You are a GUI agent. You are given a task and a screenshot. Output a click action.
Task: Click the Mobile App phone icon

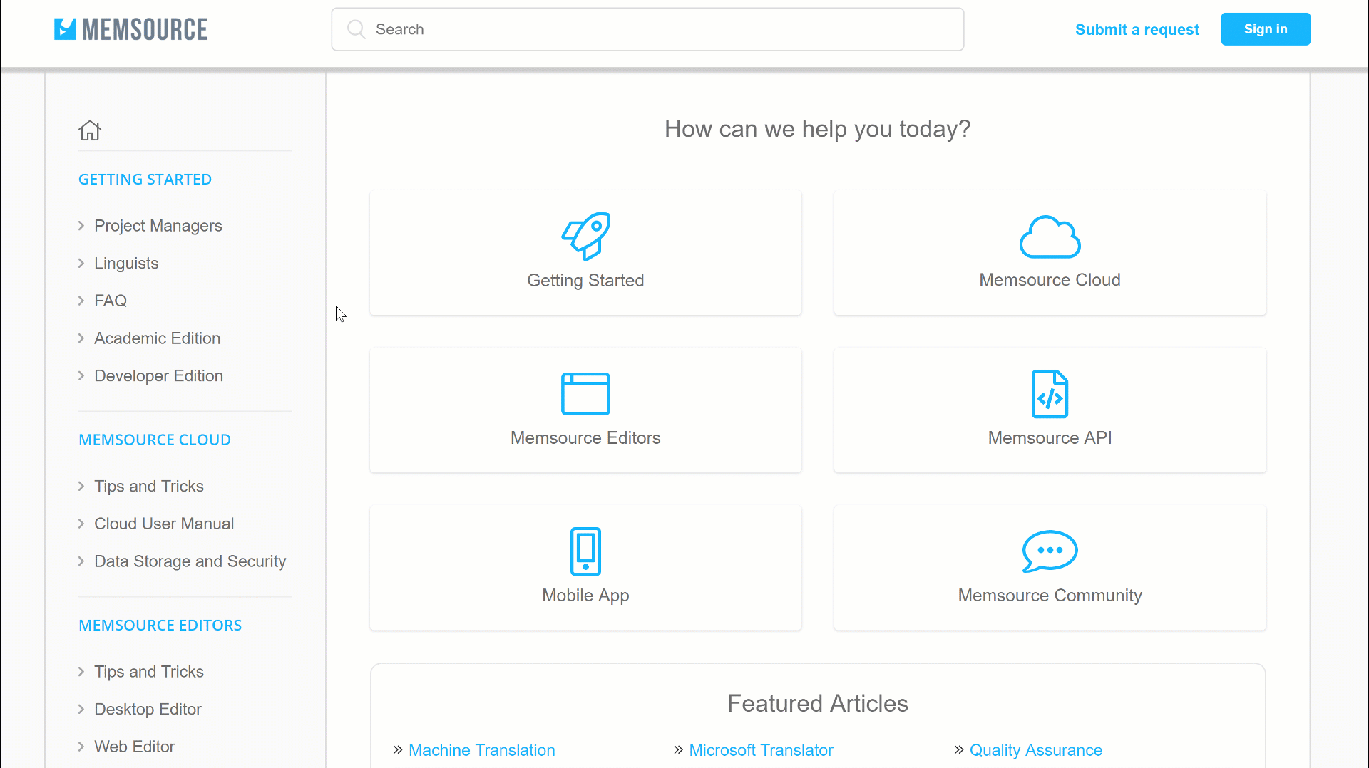(586, 551)
